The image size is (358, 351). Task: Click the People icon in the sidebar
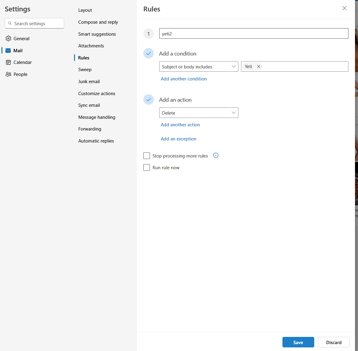click(8, 74)
